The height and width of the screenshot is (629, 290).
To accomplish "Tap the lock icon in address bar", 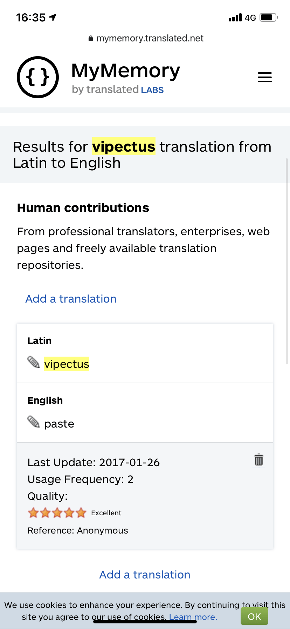I will coord(91,39).
